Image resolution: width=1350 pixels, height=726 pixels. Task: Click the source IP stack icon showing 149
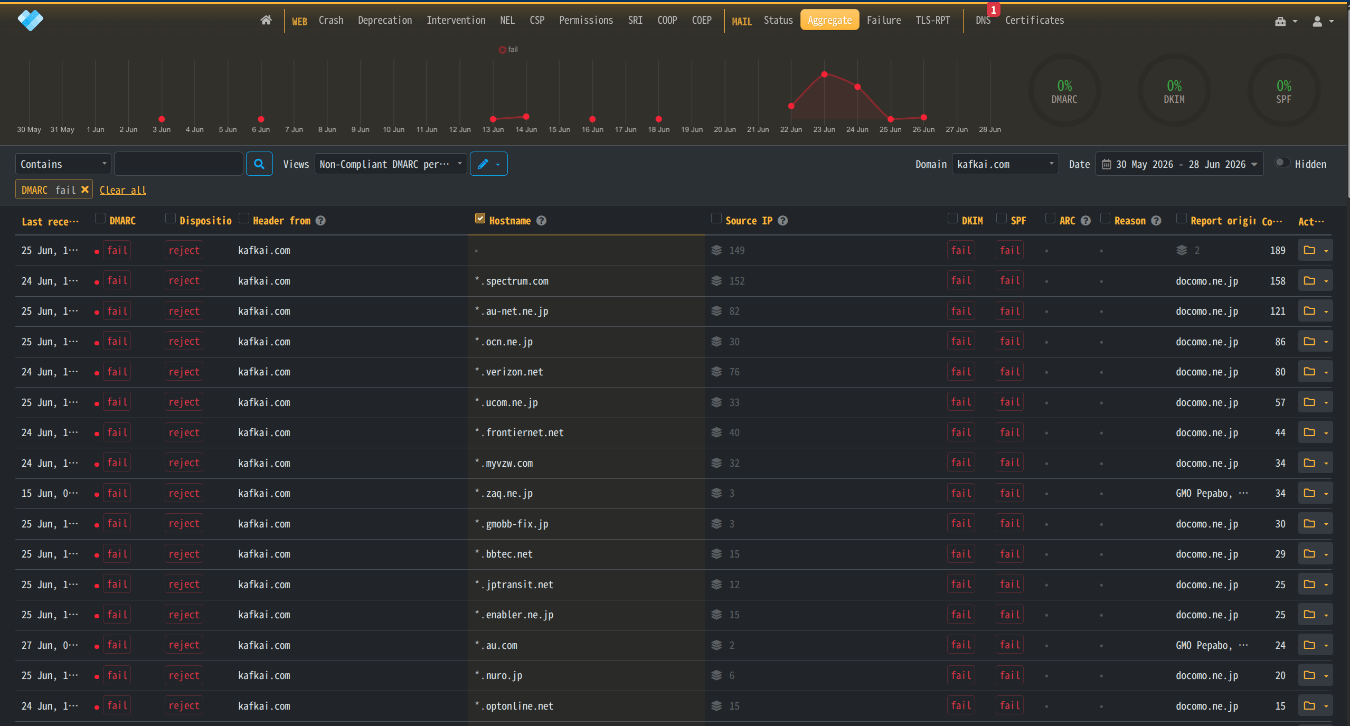point(716,250)
